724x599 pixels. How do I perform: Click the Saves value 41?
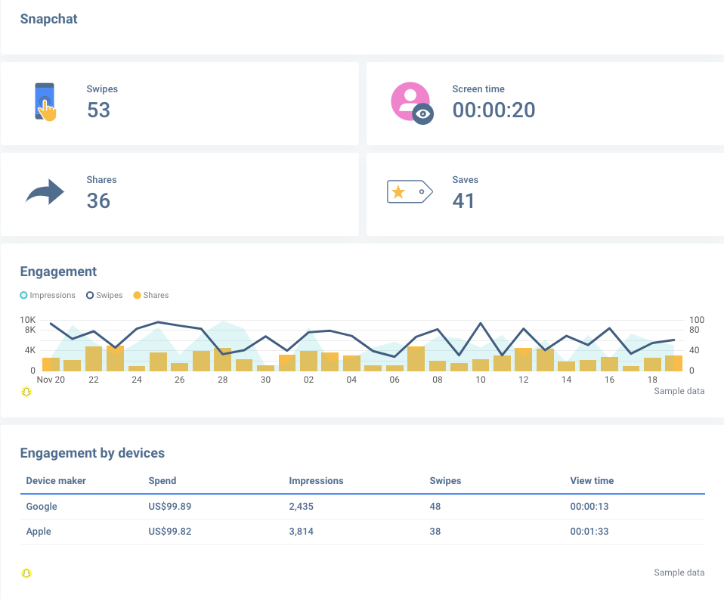click(463, 200)
